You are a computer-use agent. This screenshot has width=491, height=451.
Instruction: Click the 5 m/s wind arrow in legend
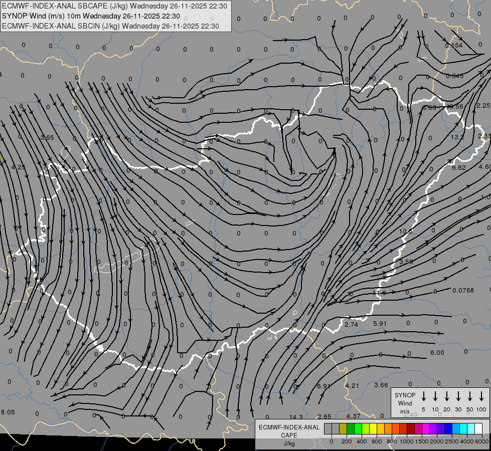pyautogui.click(x=423, y=396)
